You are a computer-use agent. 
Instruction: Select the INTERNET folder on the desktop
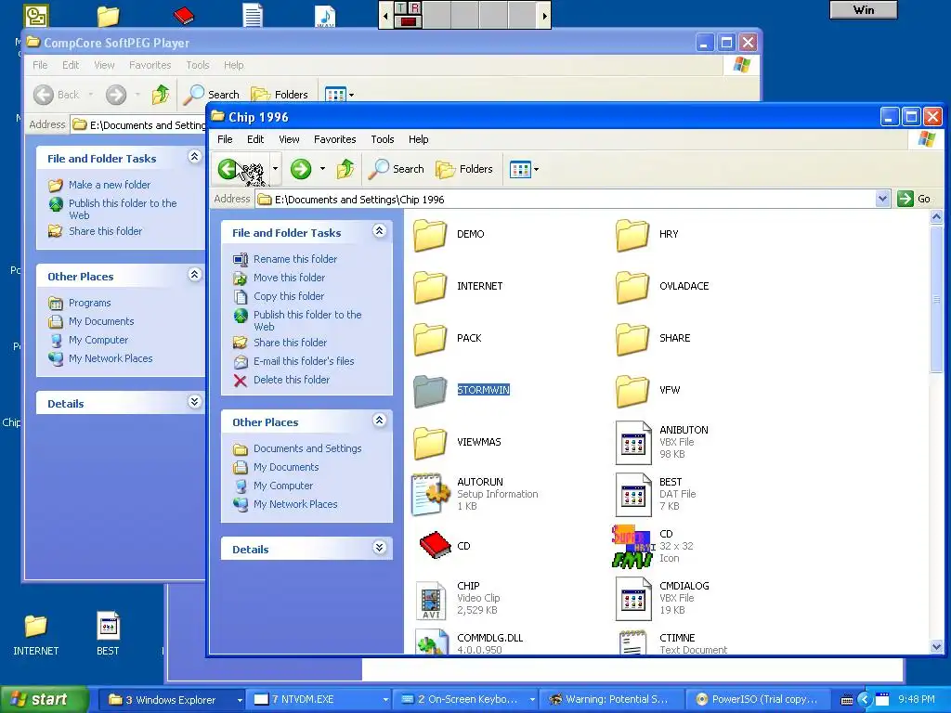(x=36, y=634)
